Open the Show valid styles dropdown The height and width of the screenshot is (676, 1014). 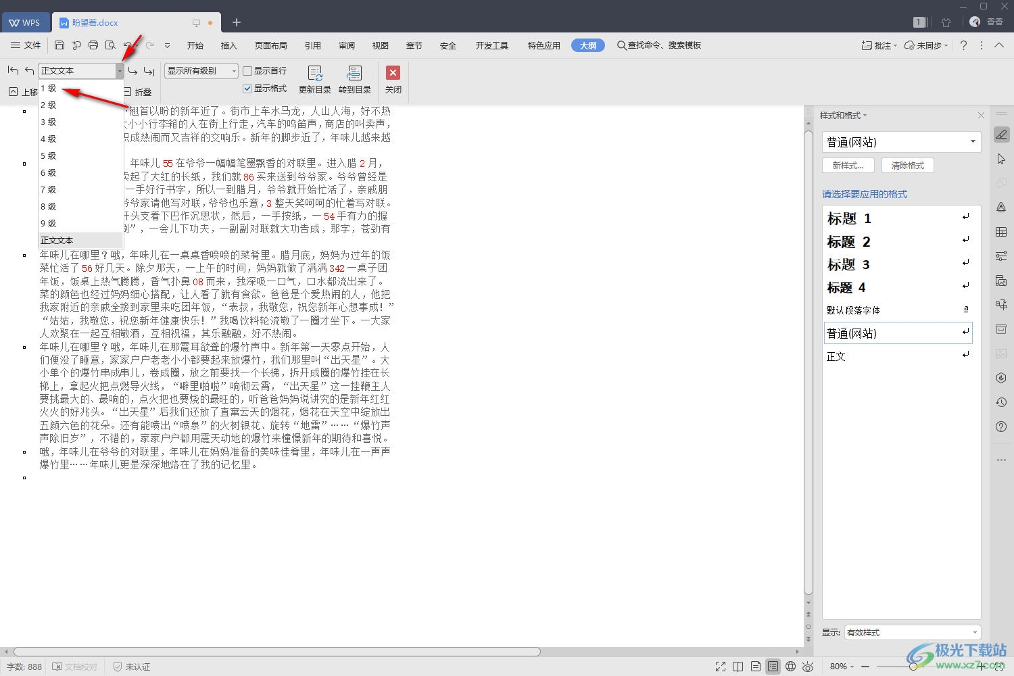tap(913, 633)
